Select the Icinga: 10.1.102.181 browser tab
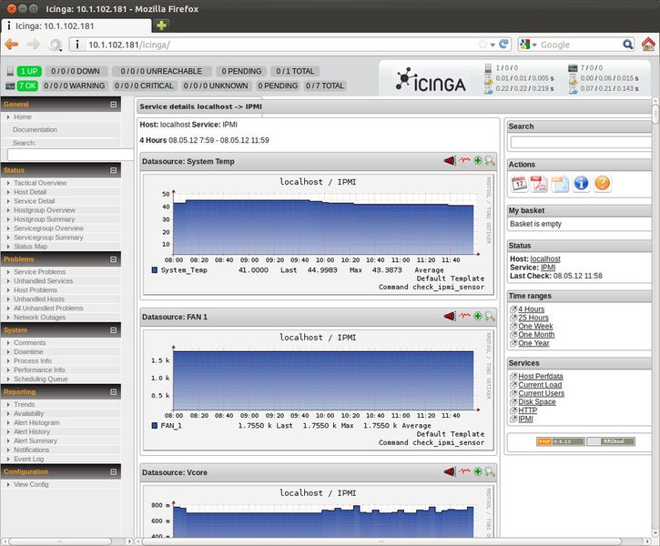660x546 pixels. point(76,25)
